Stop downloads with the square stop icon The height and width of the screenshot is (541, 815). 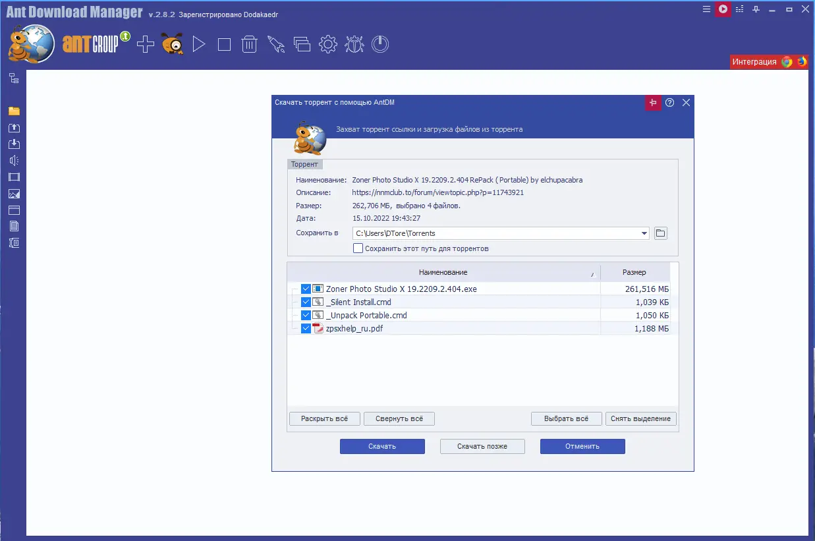point(224,44)
